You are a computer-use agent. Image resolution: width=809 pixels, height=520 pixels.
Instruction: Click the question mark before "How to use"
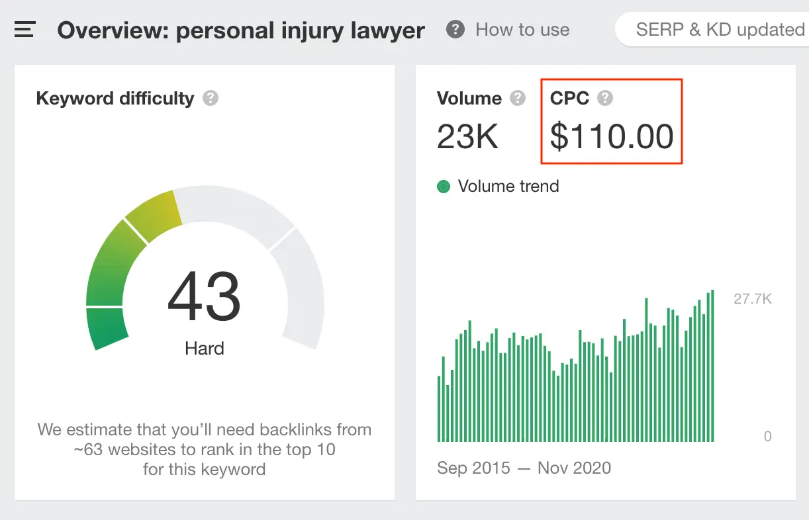click(455, 30)
